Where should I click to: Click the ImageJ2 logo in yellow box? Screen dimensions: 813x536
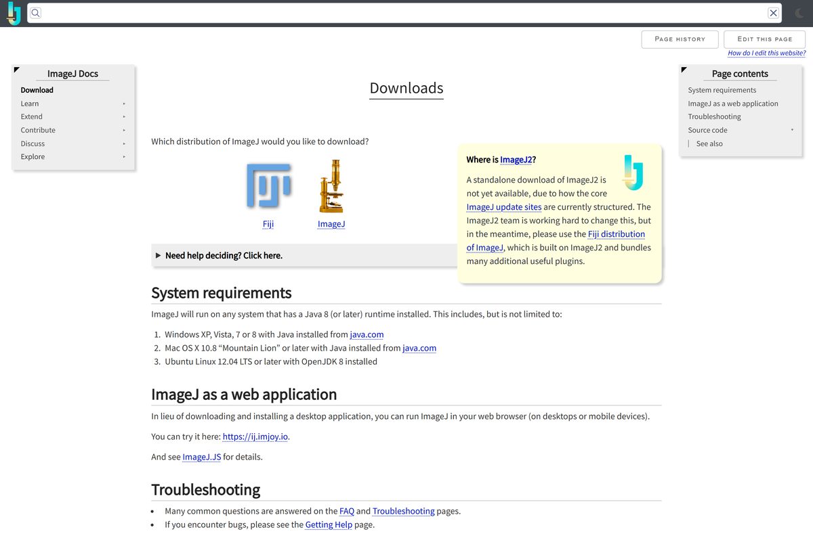pos(633,173)
